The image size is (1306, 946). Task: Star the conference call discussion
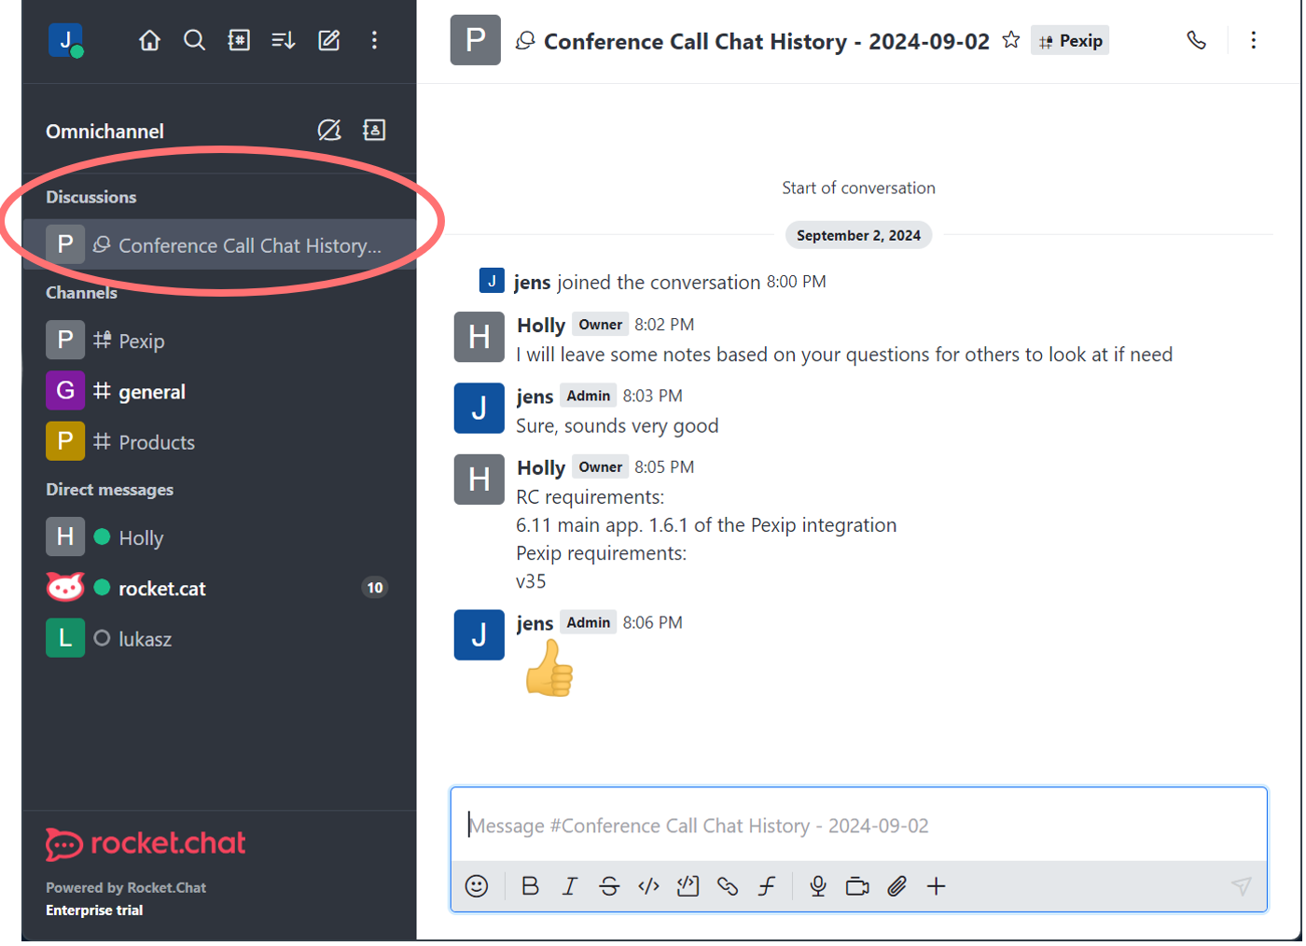1010,40
